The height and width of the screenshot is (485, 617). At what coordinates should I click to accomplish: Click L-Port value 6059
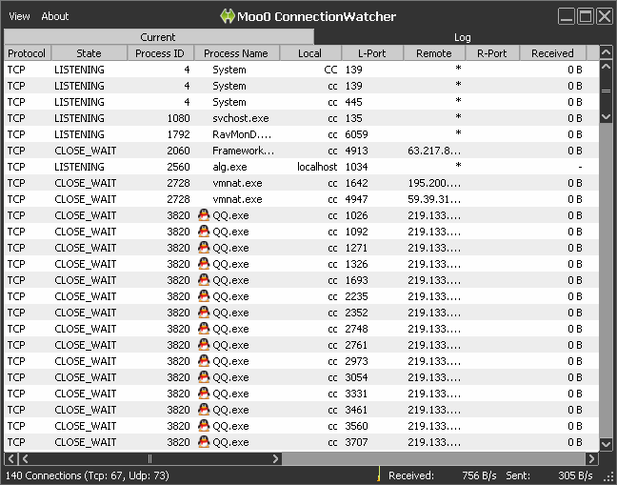pyautogui.click(x=356, y=134)
